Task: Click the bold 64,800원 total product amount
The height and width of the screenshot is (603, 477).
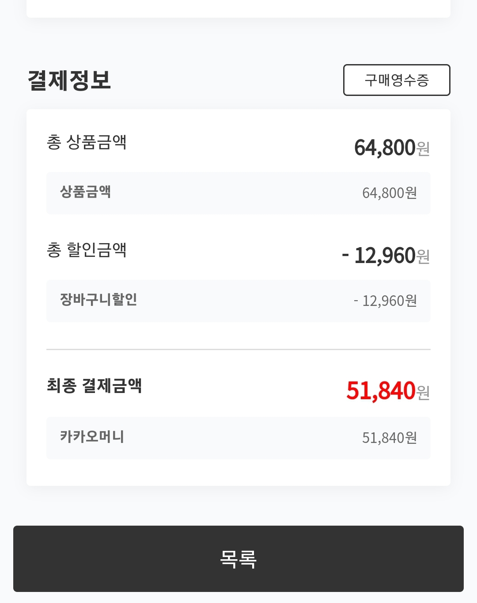Action: pos(385,148)
